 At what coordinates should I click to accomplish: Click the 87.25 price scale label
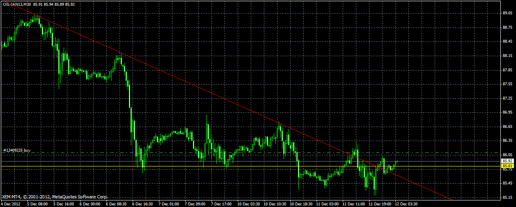tap(507, 98)
